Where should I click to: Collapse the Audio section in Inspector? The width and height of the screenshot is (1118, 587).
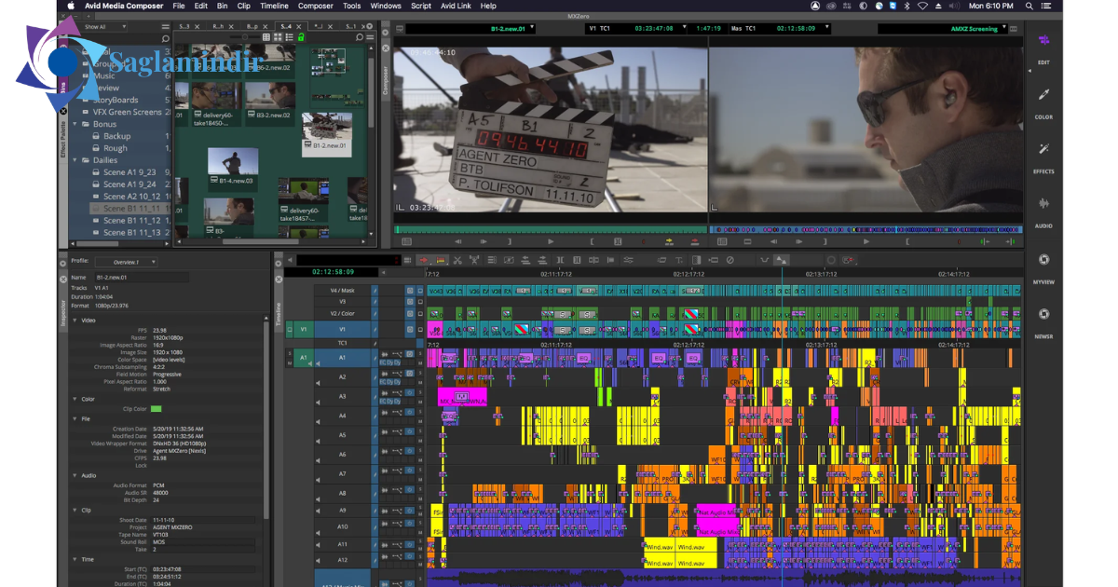(75, 475)
